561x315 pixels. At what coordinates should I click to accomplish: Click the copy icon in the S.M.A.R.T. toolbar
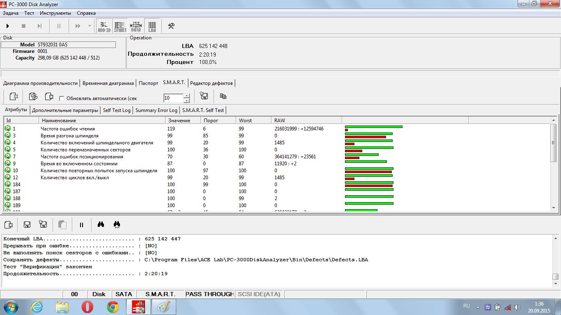223,96
